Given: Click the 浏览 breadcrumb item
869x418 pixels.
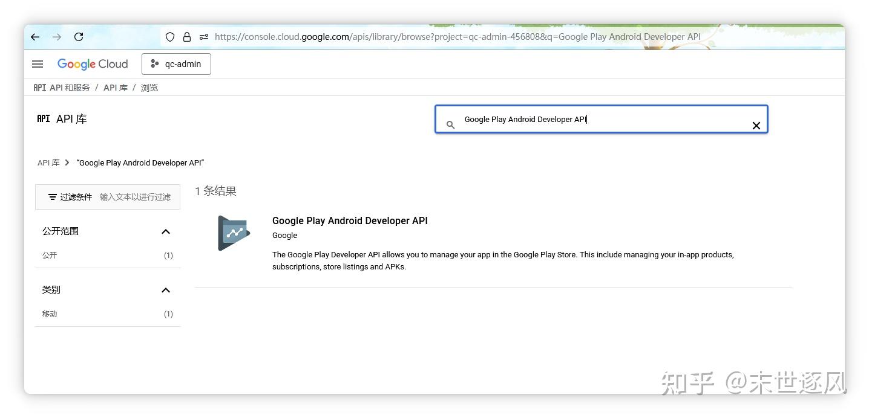Looking at the screenshot, I should tap(149, 87).
